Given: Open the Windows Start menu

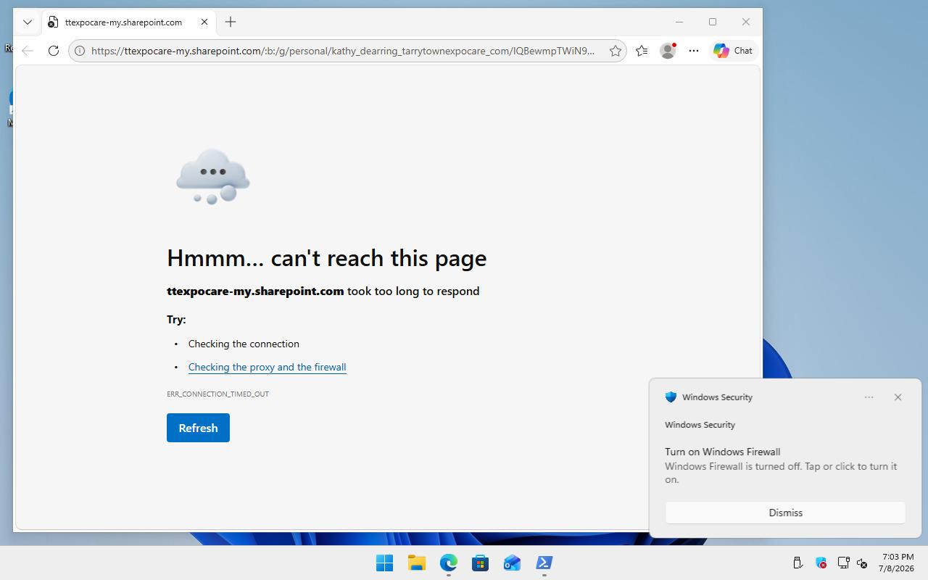Looking at the screenshot, I should 384,563.
